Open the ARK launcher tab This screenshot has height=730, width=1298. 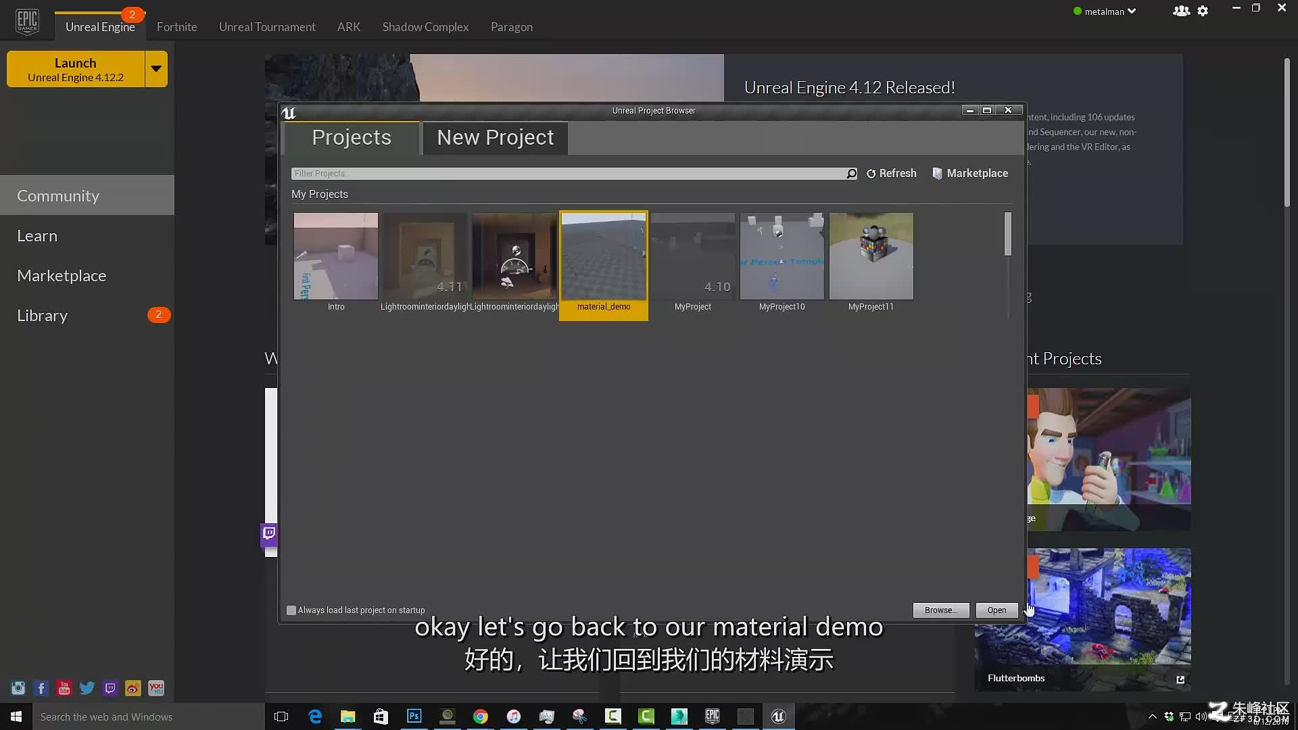pos(349,27)
